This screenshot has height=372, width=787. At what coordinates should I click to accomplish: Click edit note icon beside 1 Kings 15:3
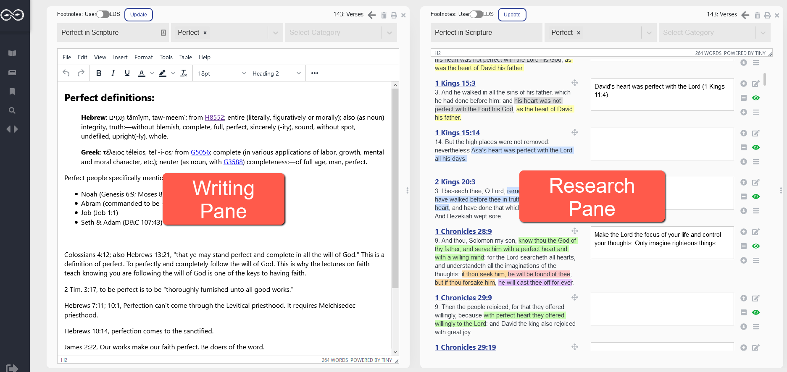(x=755, y=84)
